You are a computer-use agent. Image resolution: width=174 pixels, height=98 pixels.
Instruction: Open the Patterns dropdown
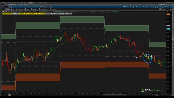(167, 7)
